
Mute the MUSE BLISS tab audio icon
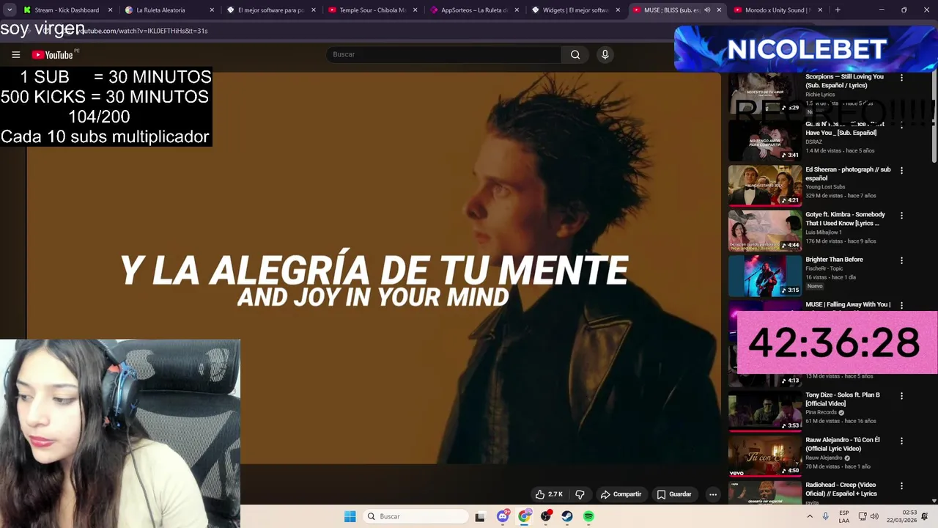click(707, 10)
